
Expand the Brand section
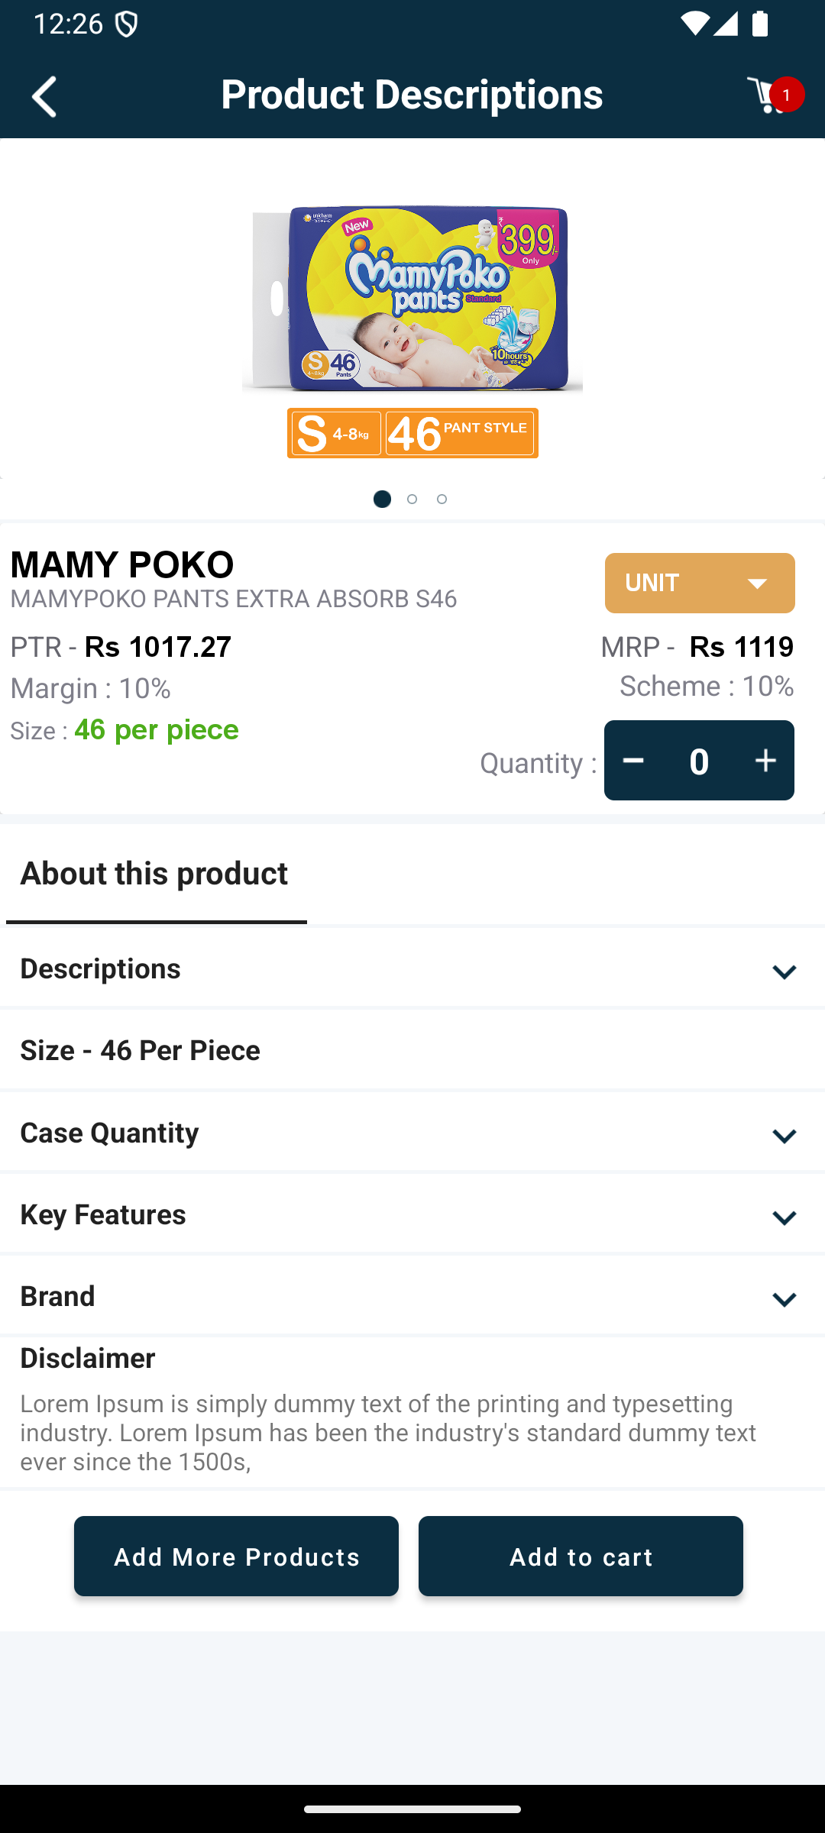784,1298
